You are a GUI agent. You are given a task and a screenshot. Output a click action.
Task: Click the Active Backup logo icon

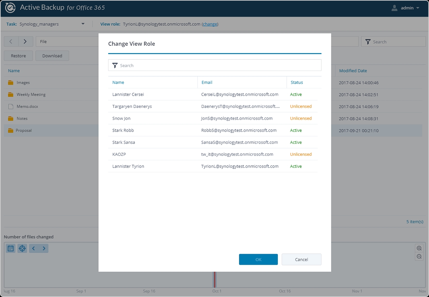pyautogui.click(x=10, y=8)
